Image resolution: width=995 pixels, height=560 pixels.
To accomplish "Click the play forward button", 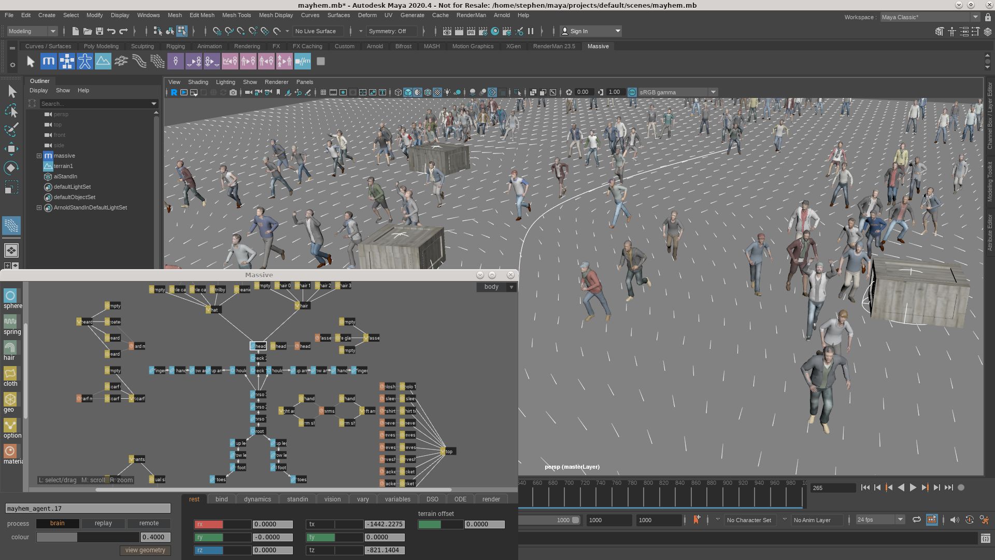I will point(913,487).
